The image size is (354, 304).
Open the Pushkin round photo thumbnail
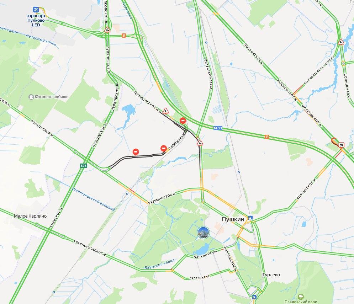pyautogui.click(x=203, y=233)
